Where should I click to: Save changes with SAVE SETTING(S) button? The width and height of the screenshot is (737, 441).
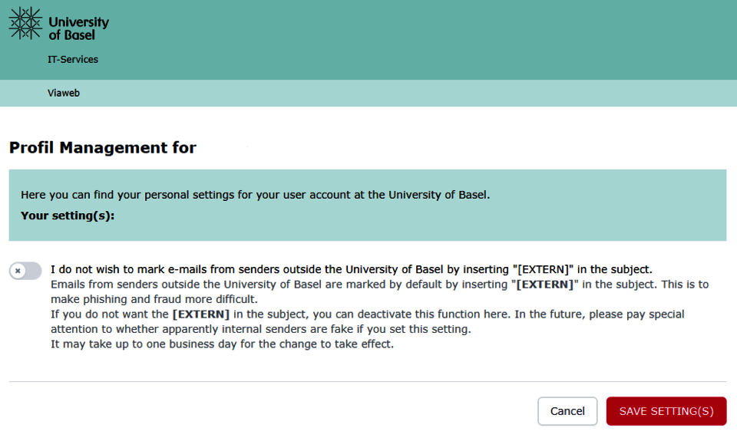pos(666,411)
